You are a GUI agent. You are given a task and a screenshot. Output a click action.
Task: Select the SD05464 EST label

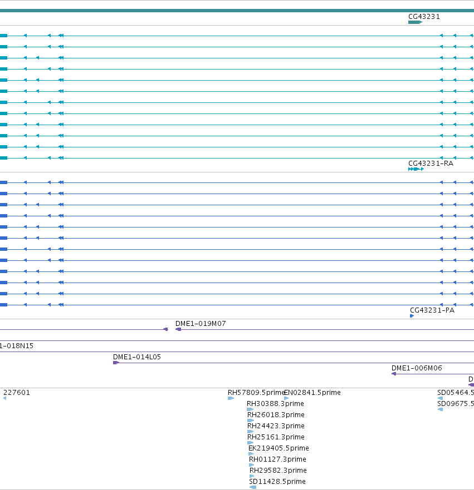coord(456,393)
